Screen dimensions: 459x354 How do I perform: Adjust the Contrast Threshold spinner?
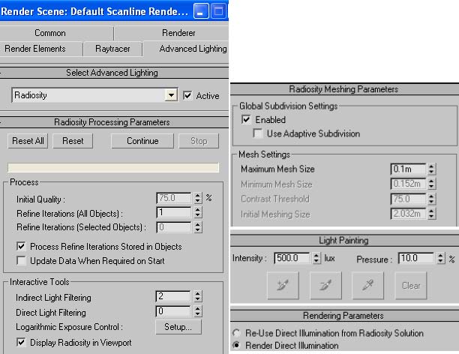tap(431, 199)
